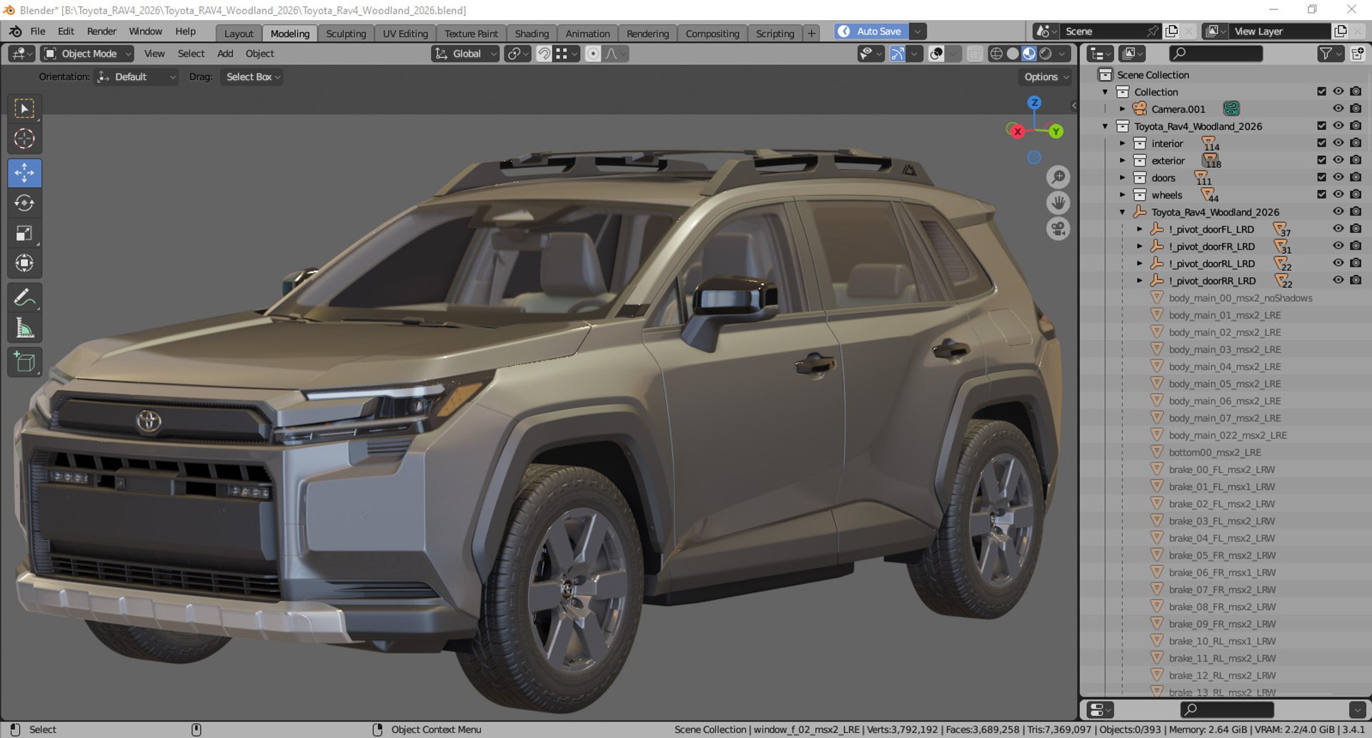Toggle proportional editing icon
Screen dimensions: 1372x738
592,54
